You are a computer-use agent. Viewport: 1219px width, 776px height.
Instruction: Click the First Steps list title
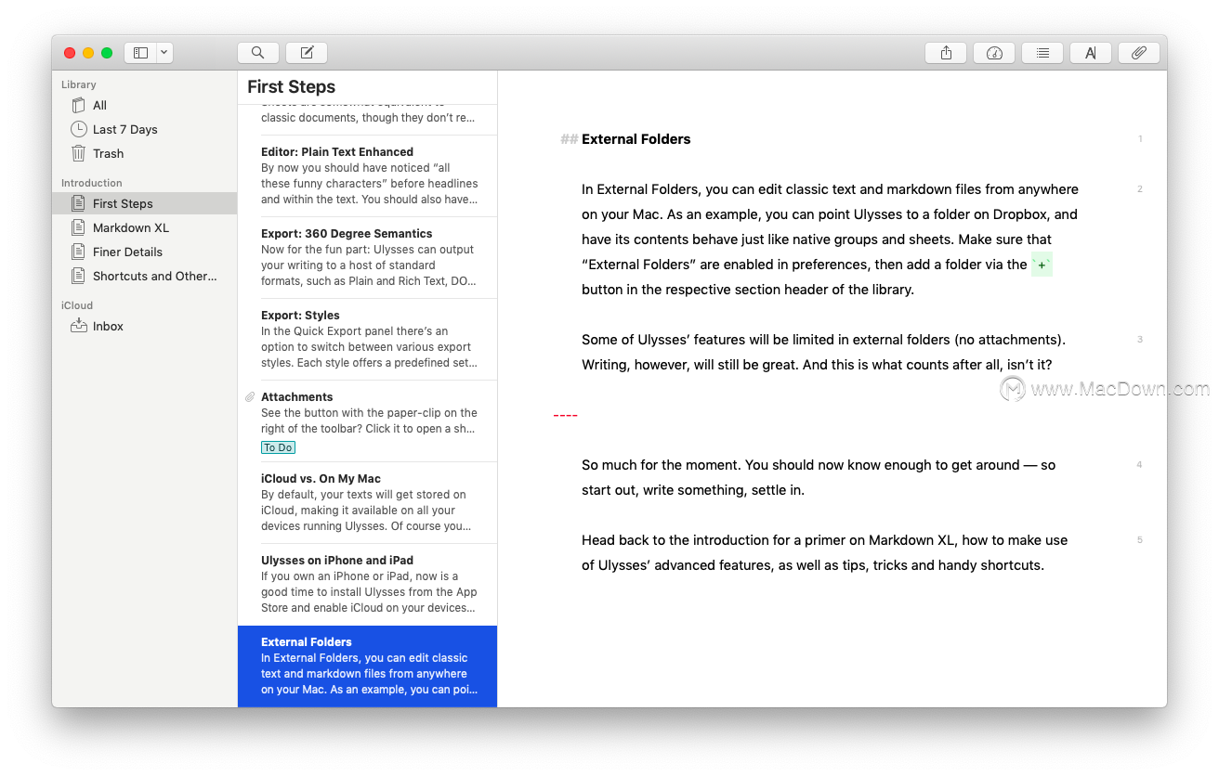[x=292, y=86]
